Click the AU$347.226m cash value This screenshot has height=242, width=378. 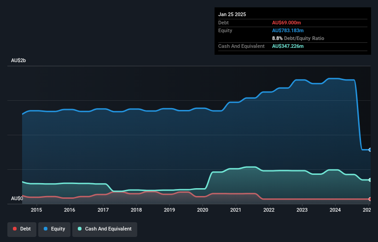(288, 46)
